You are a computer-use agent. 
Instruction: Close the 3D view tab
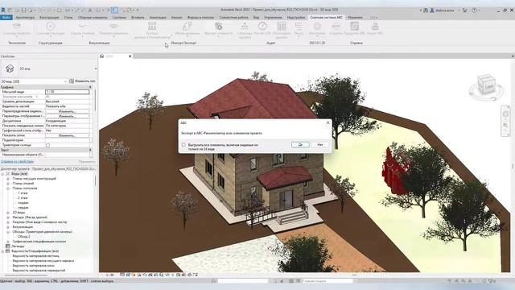[x=130, y=56]
